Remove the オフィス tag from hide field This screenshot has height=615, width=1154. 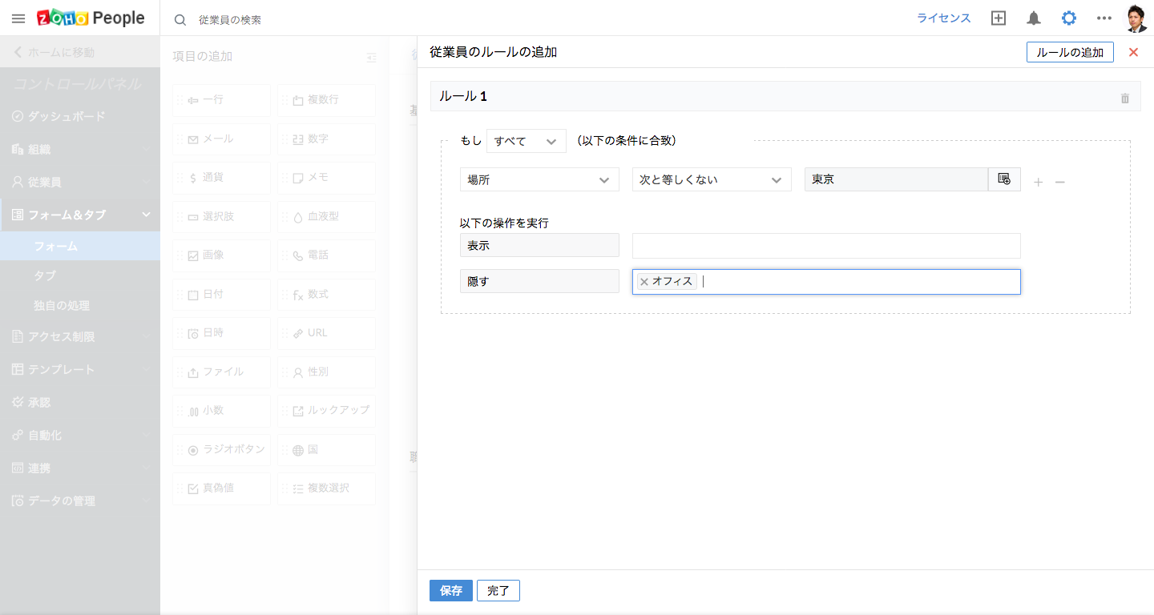(x=644, y=282)
